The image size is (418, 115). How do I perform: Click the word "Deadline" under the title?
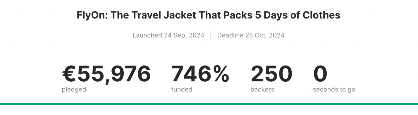click(230, 35)
